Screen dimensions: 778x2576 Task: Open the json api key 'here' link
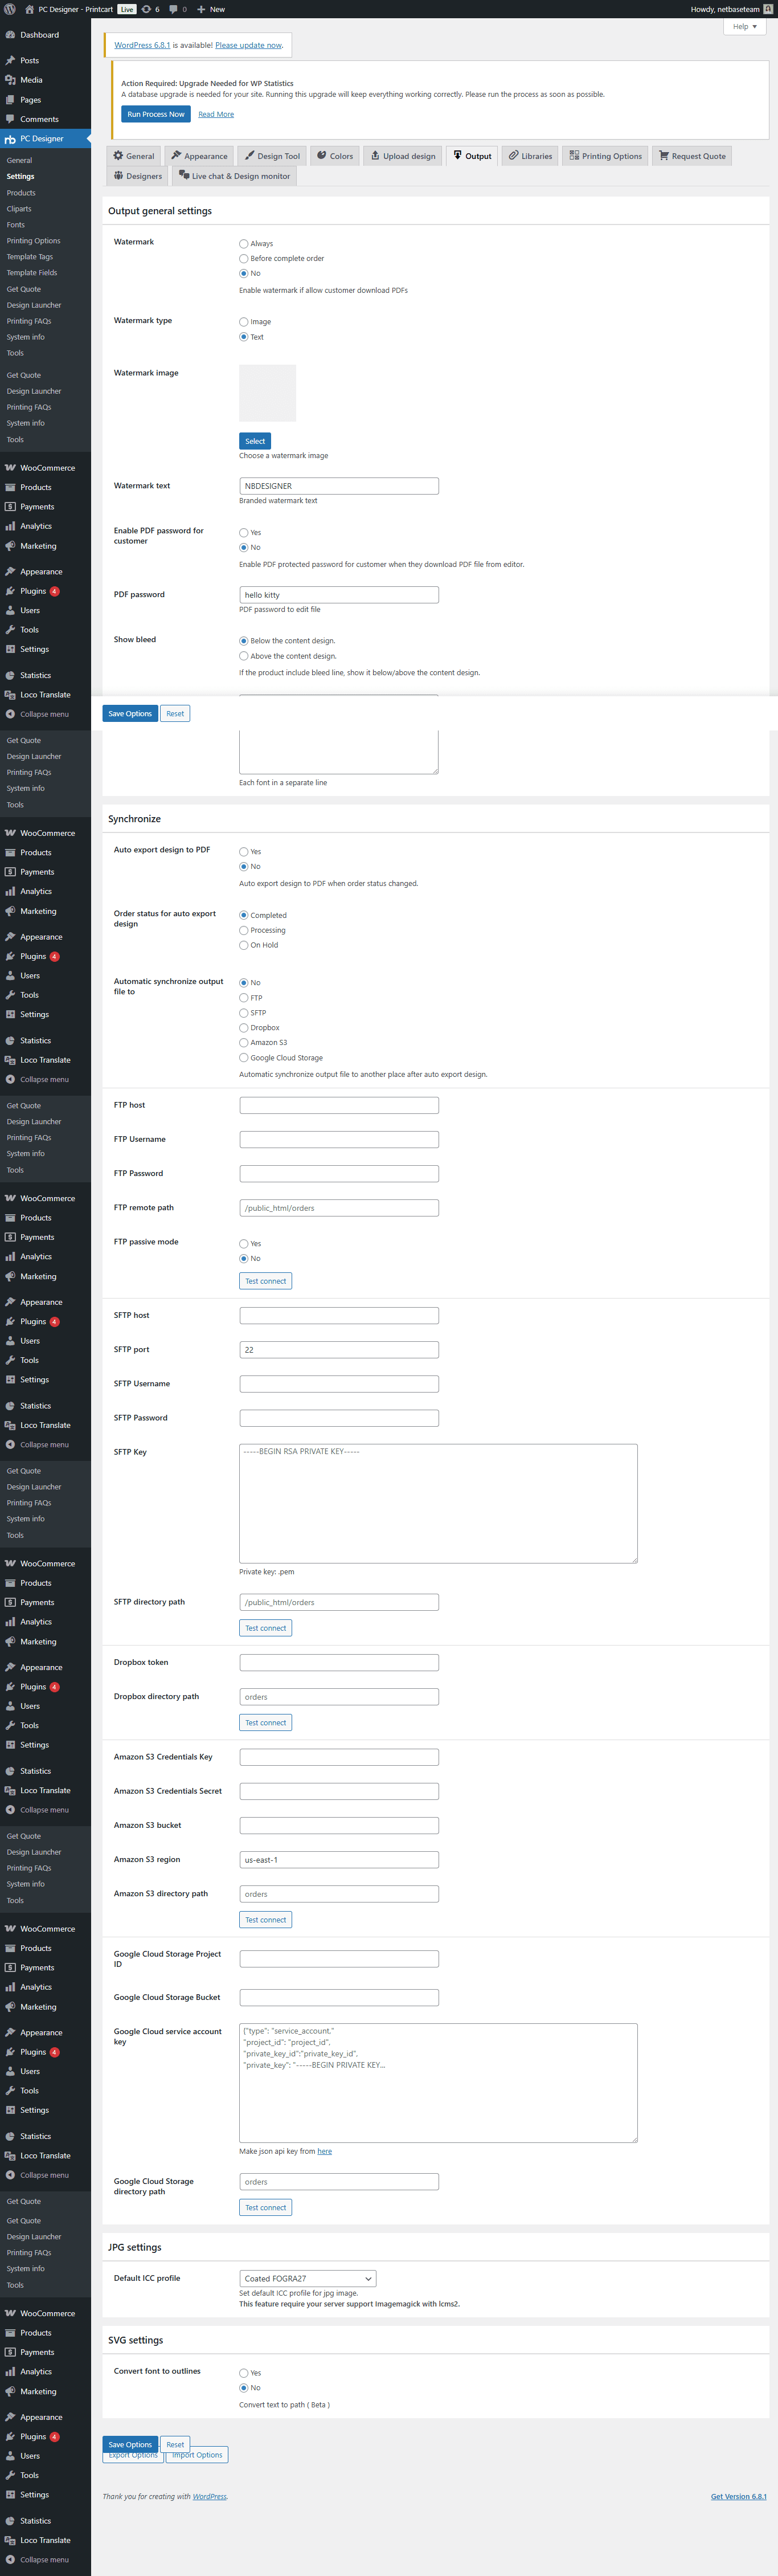pyautogui.click(x=325, y=2151)
